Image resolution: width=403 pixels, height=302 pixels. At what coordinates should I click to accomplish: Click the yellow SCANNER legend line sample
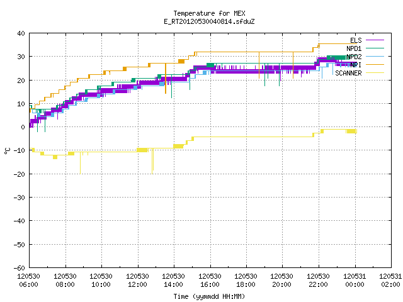[x=375, y=73]
